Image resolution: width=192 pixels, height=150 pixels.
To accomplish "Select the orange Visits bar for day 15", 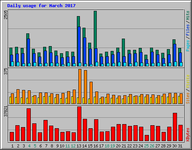I will click(91, 93).
